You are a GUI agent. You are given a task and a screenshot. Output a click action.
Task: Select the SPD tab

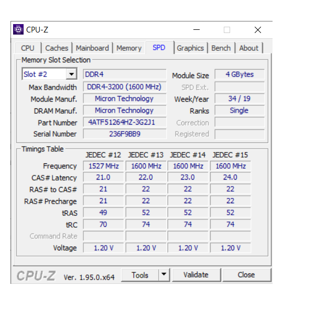[x=159, y=48]
